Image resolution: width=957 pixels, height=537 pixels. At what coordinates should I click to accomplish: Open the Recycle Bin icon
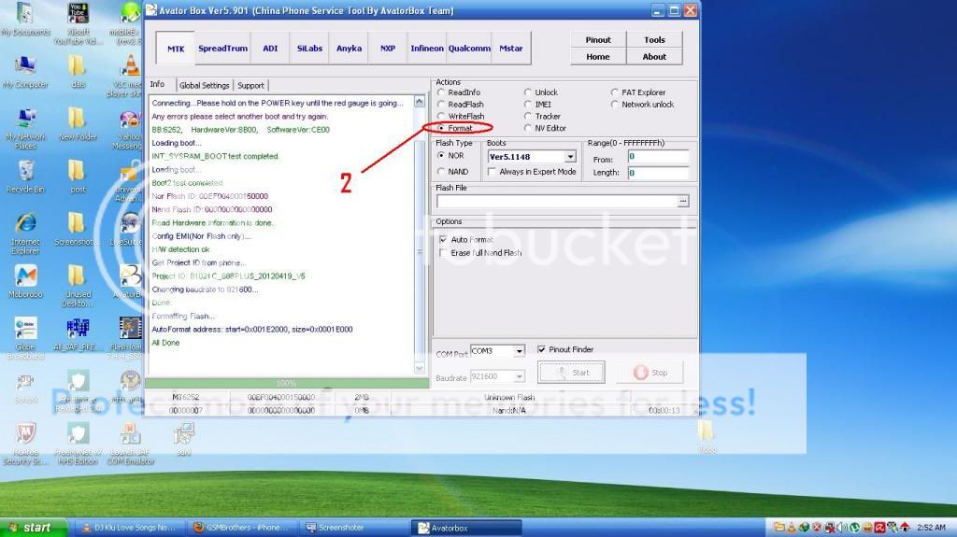[25, 177]
